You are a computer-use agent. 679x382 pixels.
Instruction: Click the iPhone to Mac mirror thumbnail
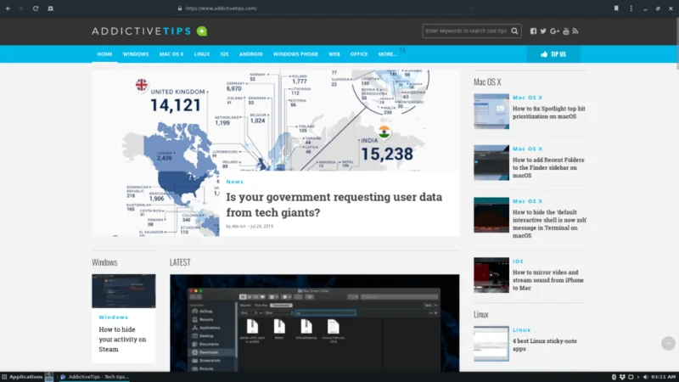coord(491,275)
